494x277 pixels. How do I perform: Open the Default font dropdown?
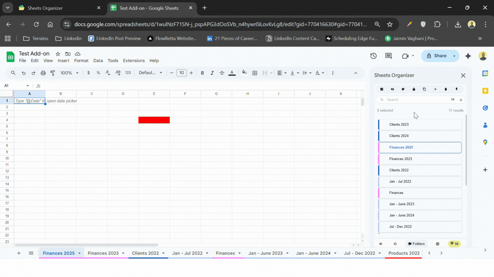click(150, 73)
